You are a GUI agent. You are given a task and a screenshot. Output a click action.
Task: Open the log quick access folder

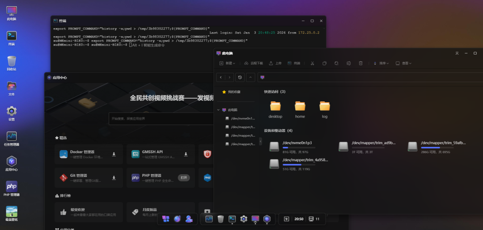(x=325, y=109)
